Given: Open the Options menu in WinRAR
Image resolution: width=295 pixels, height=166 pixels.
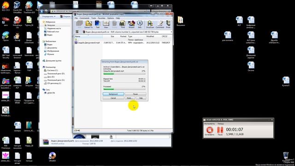Looking at the screenshot, I should coord(111,18).
